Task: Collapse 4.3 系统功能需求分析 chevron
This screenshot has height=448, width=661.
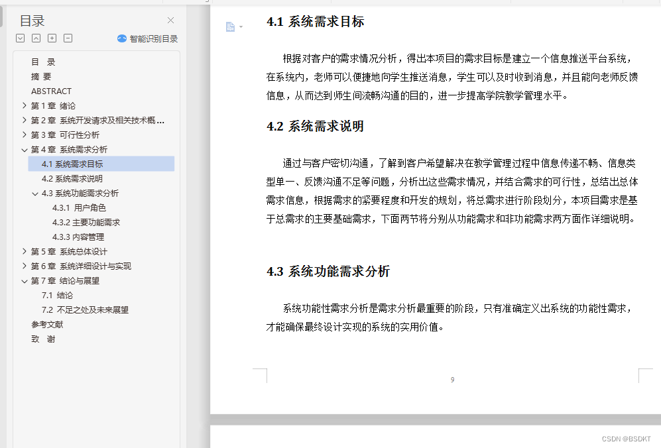Action: click(x=35, y=194)
